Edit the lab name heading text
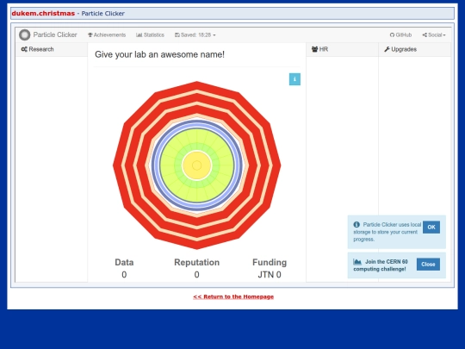 [159, 54]
